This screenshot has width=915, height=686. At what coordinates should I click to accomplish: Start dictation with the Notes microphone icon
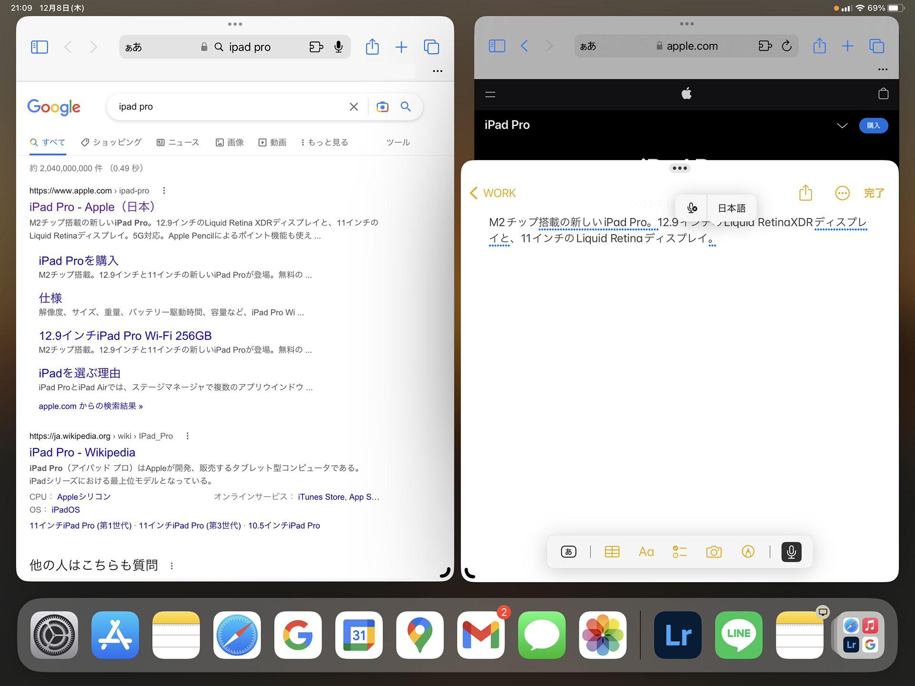coord(791,552)
